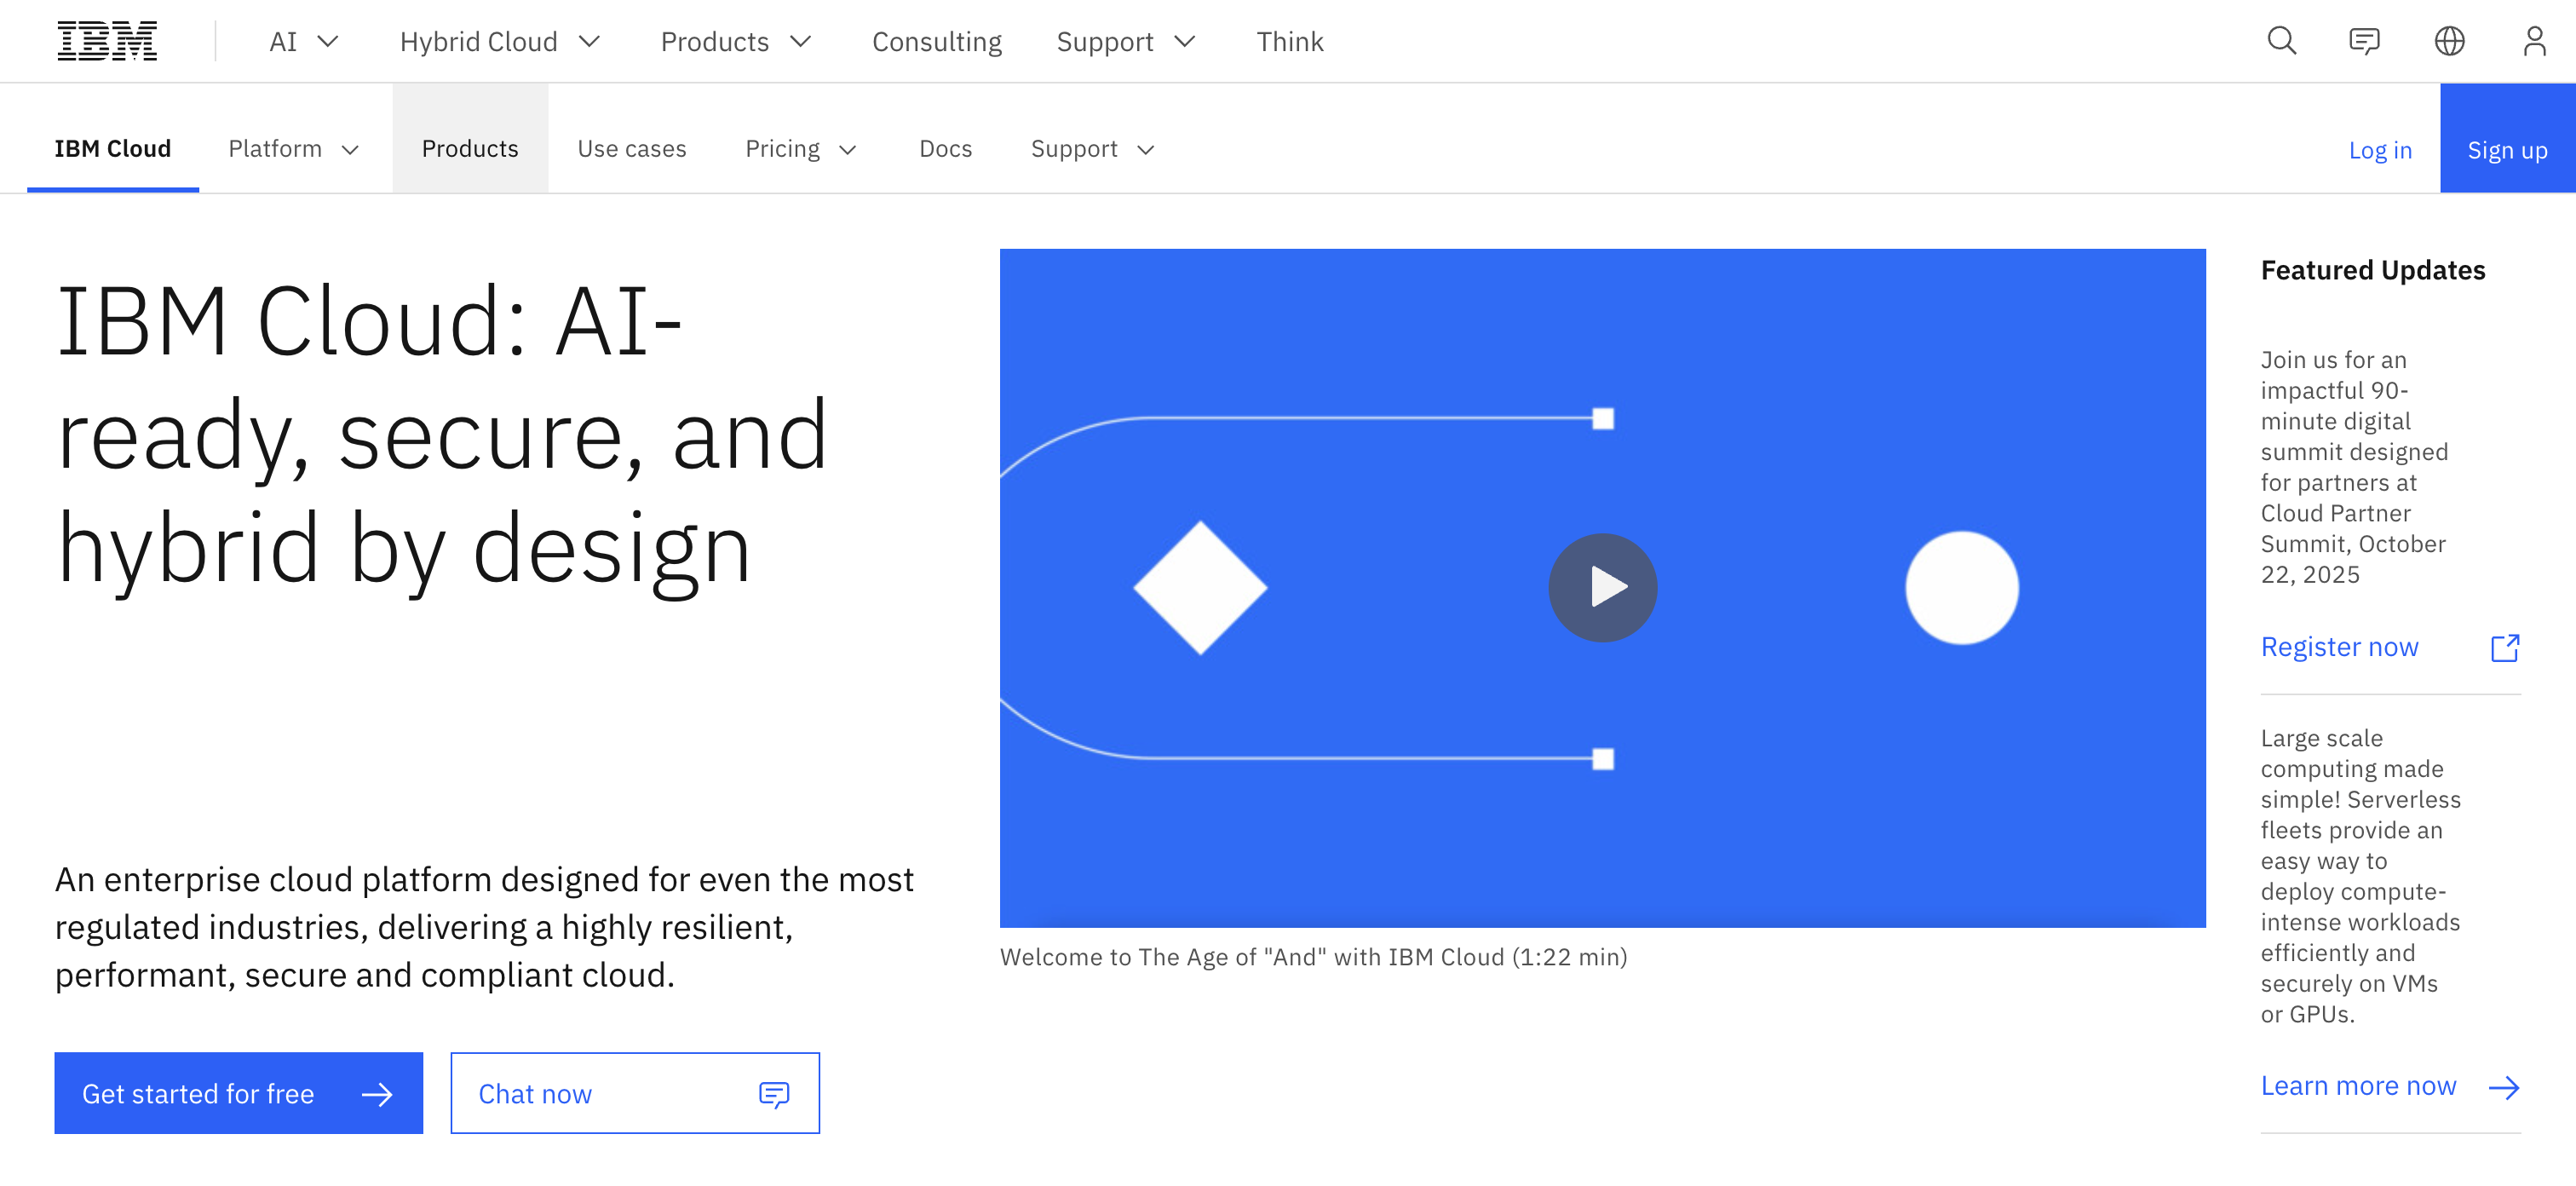Click external link icon beside Register now
The image size is (2576, 1186).
point(2504,648)
